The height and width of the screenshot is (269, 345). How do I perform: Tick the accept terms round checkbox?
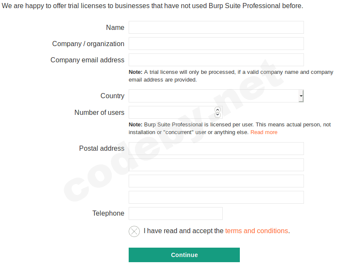pyautogui.click(x=134, y=231)
